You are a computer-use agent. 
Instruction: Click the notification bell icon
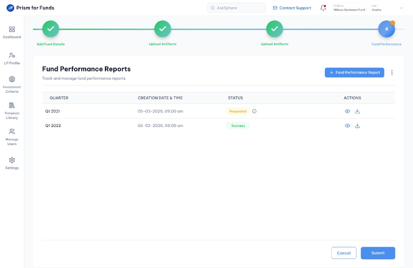click(323, 8)
